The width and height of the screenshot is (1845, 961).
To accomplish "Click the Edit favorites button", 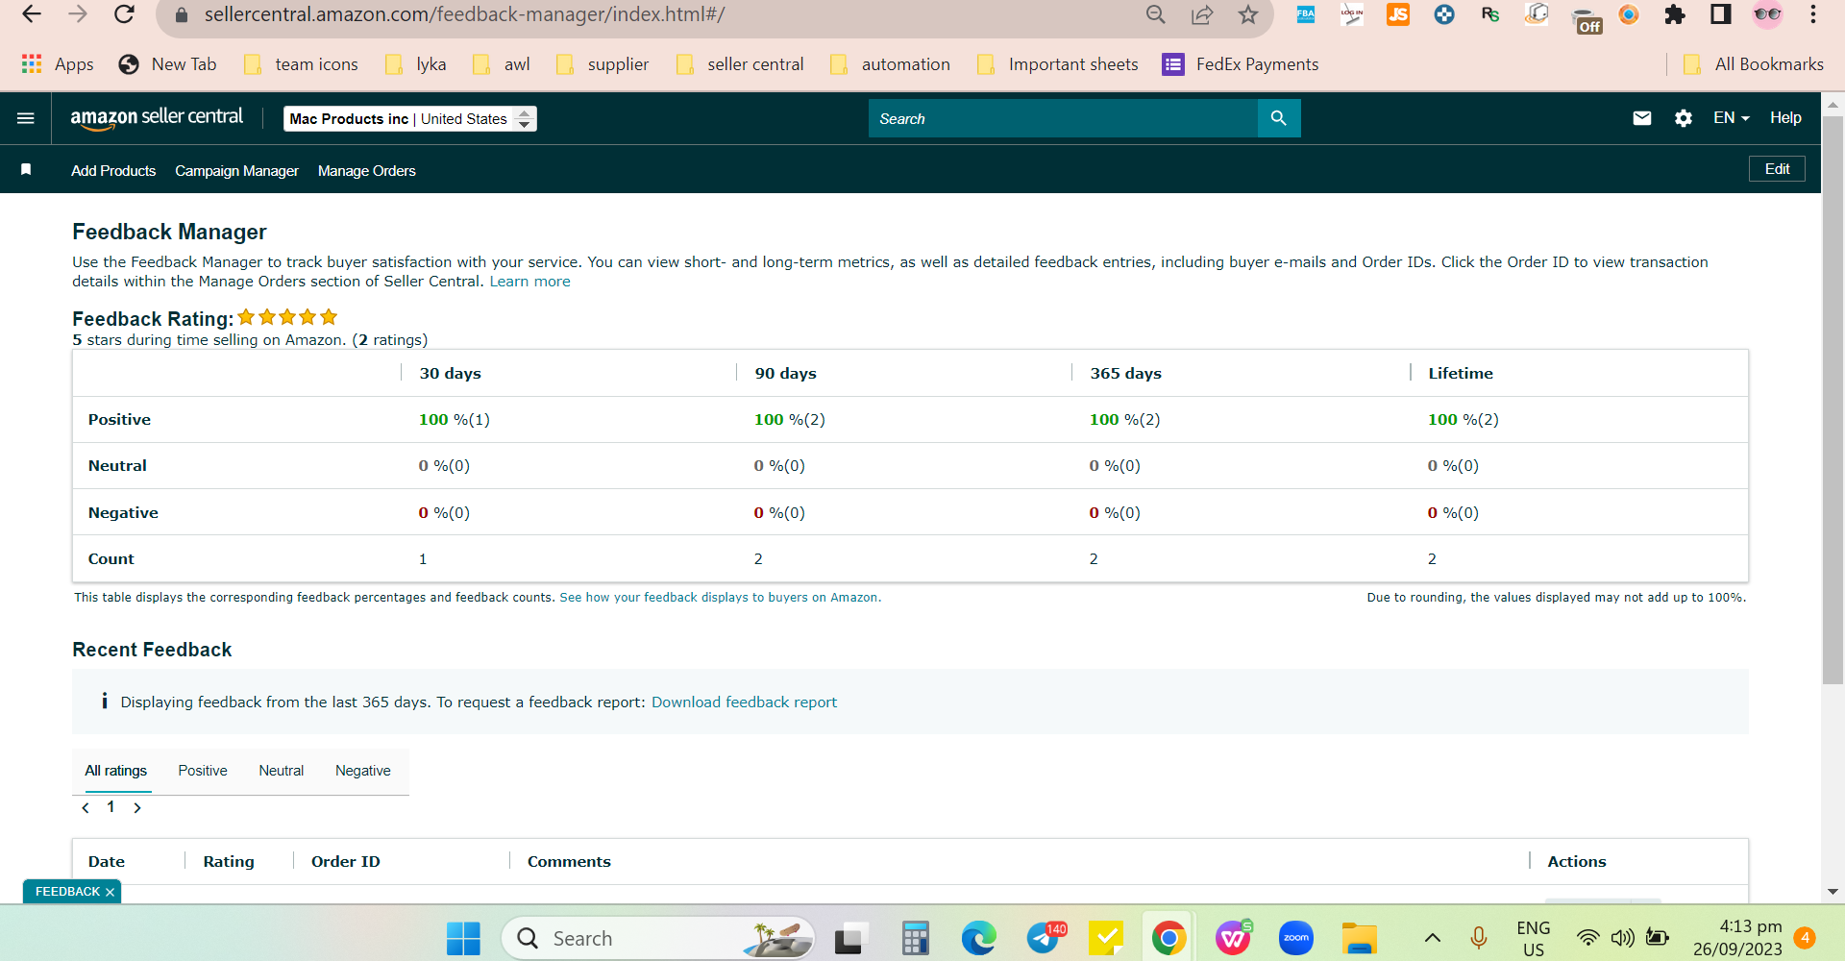I will click(x=1777, y=168).
